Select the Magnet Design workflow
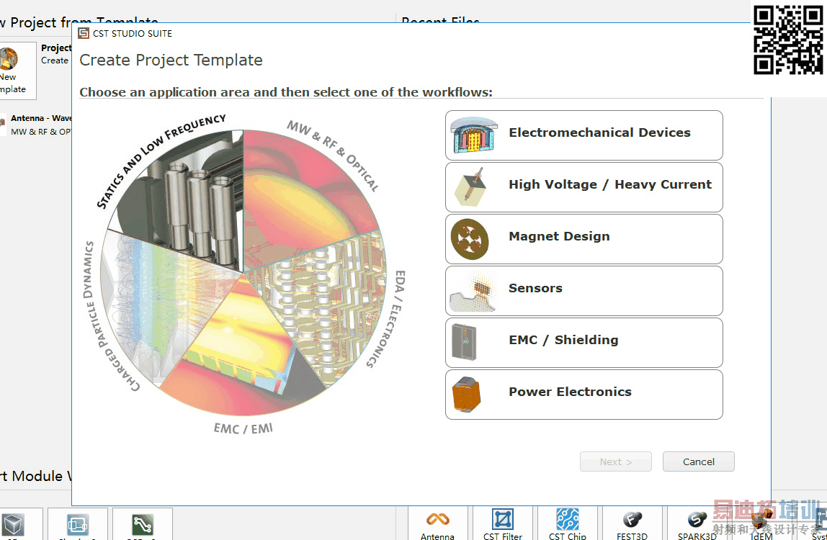Screen dimensions: 827x540 tap(584, 239)
